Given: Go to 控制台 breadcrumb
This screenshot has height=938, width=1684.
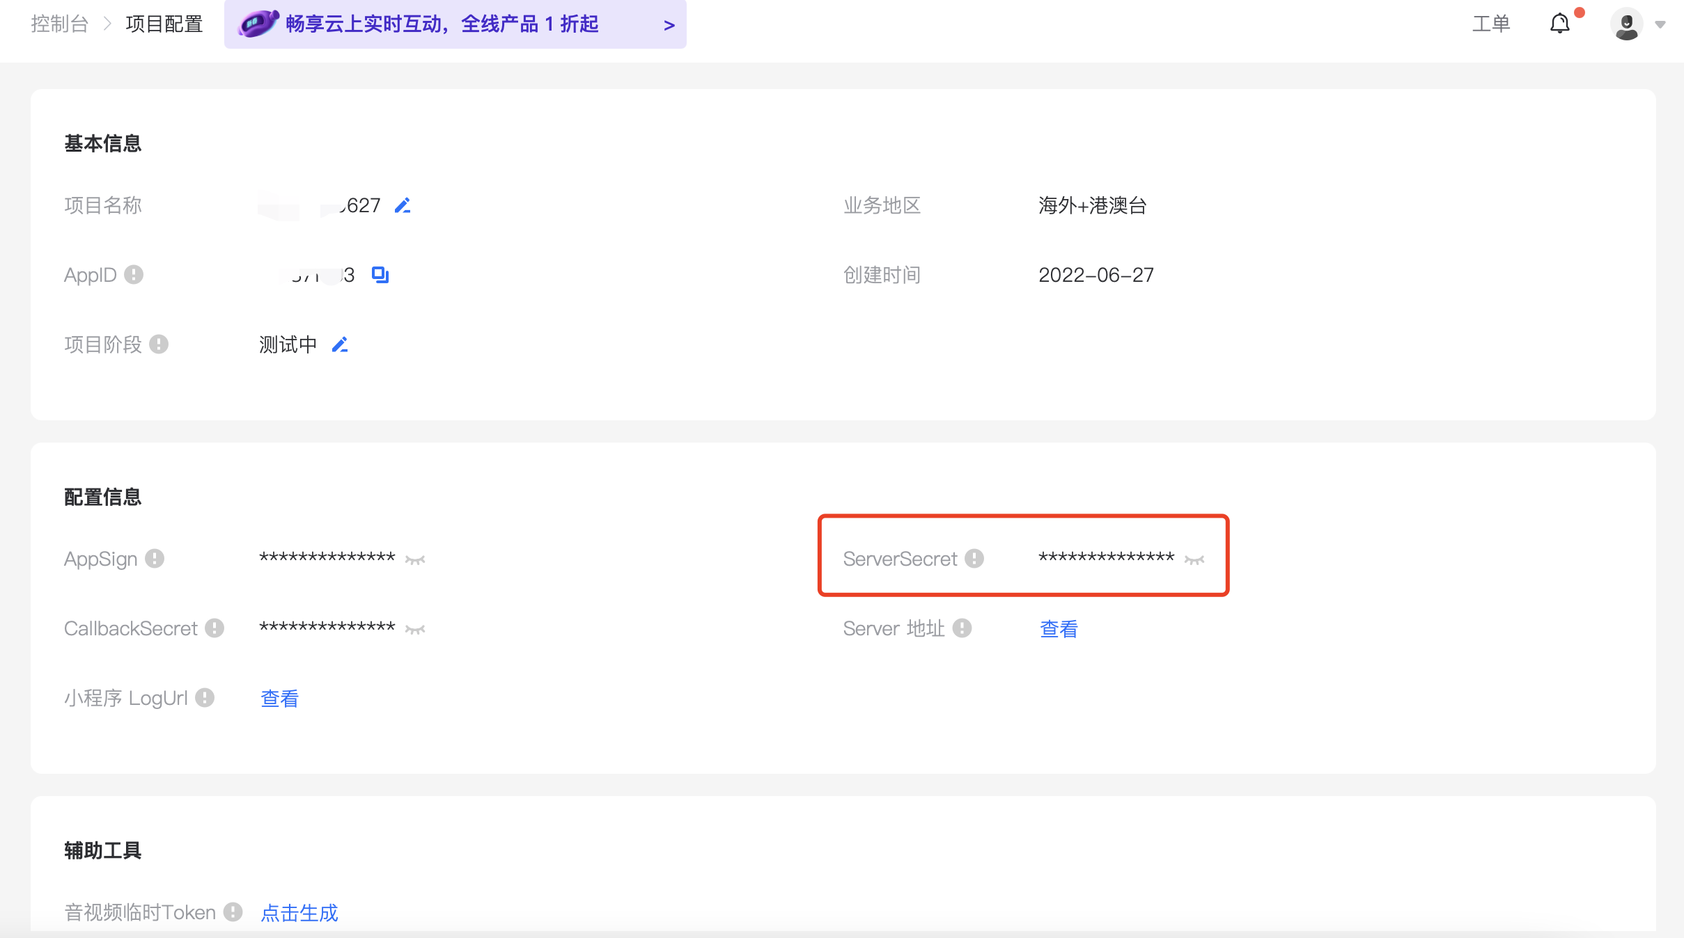Looking at the screenshot, I should coord(60,24).
